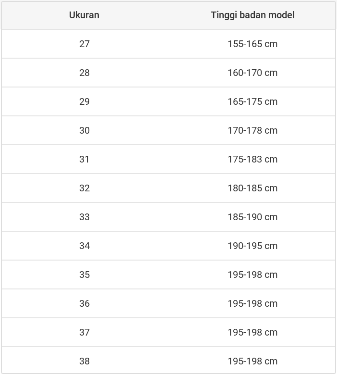
Task: Select size 31 cell
Action: [x=84, y=159]
